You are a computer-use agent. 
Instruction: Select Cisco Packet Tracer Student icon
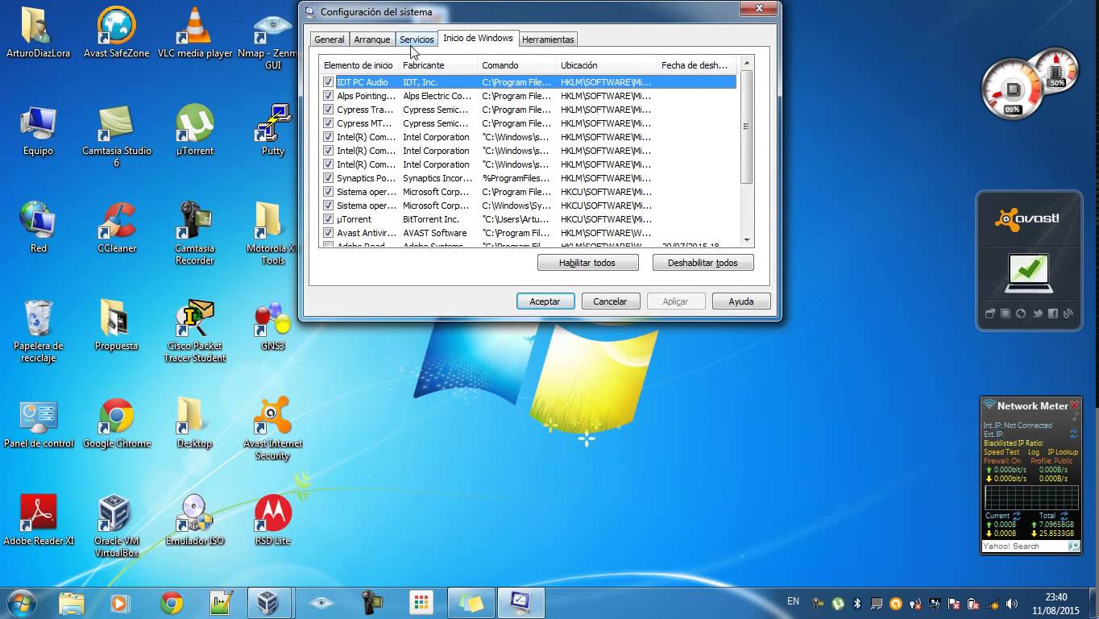click(195, 330)
